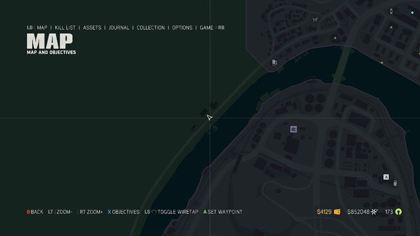Select the gas station icon near riverbank
The height and width of the screenshot is (236, 420).
point(274,62)
